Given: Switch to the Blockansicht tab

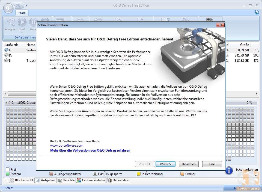Looking at the screenshot, I should [x=21, y=180].
